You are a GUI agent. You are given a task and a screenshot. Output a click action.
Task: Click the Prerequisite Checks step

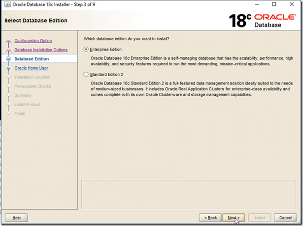pos(33,86)
